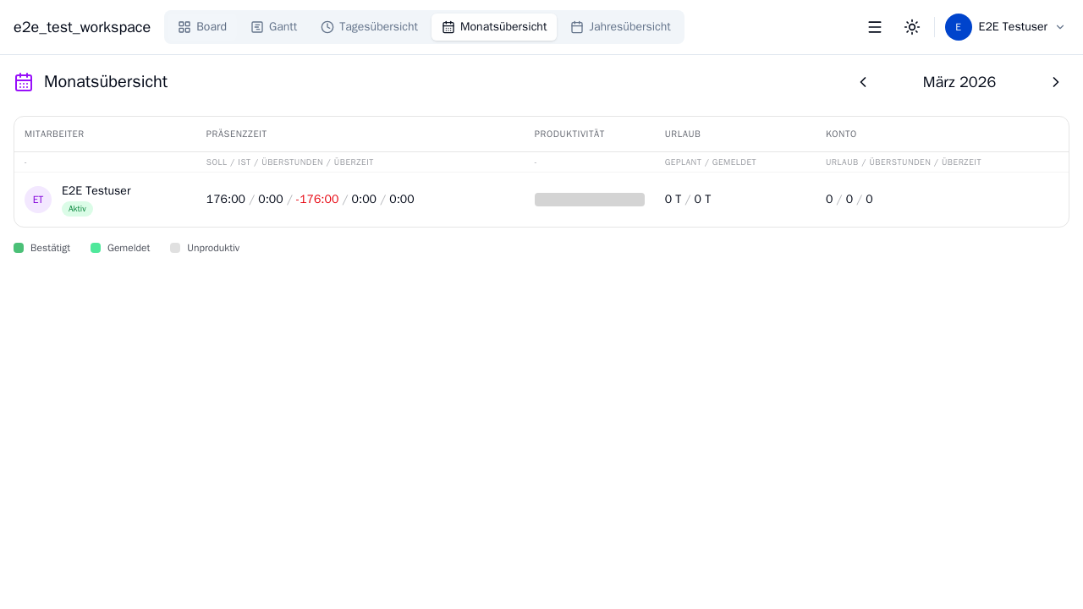Click the purple calendar icon beside Monatsübersicht
The width and height of the screenshot is (1083, 609).
[x=24, y=82]
